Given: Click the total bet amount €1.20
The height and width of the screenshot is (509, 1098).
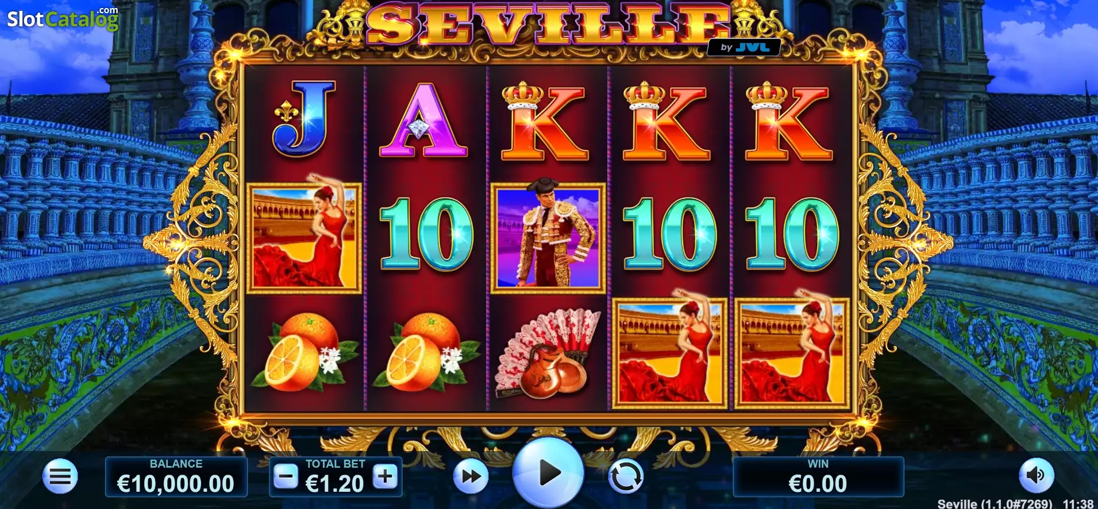Looking at the screenshot, I should (334, 484).
